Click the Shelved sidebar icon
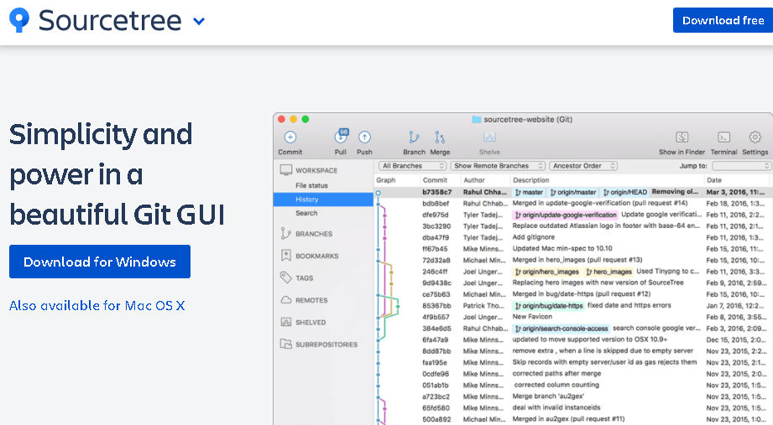Screen dimensions: 773x425 click(286, 322)
